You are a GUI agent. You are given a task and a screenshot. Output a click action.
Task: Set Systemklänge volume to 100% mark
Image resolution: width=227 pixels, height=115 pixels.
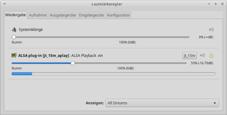[x=128, y=37]
